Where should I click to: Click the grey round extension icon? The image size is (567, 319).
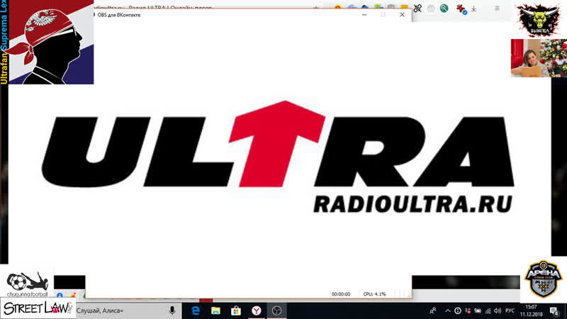pyautogui.click(x=431, y=9)
